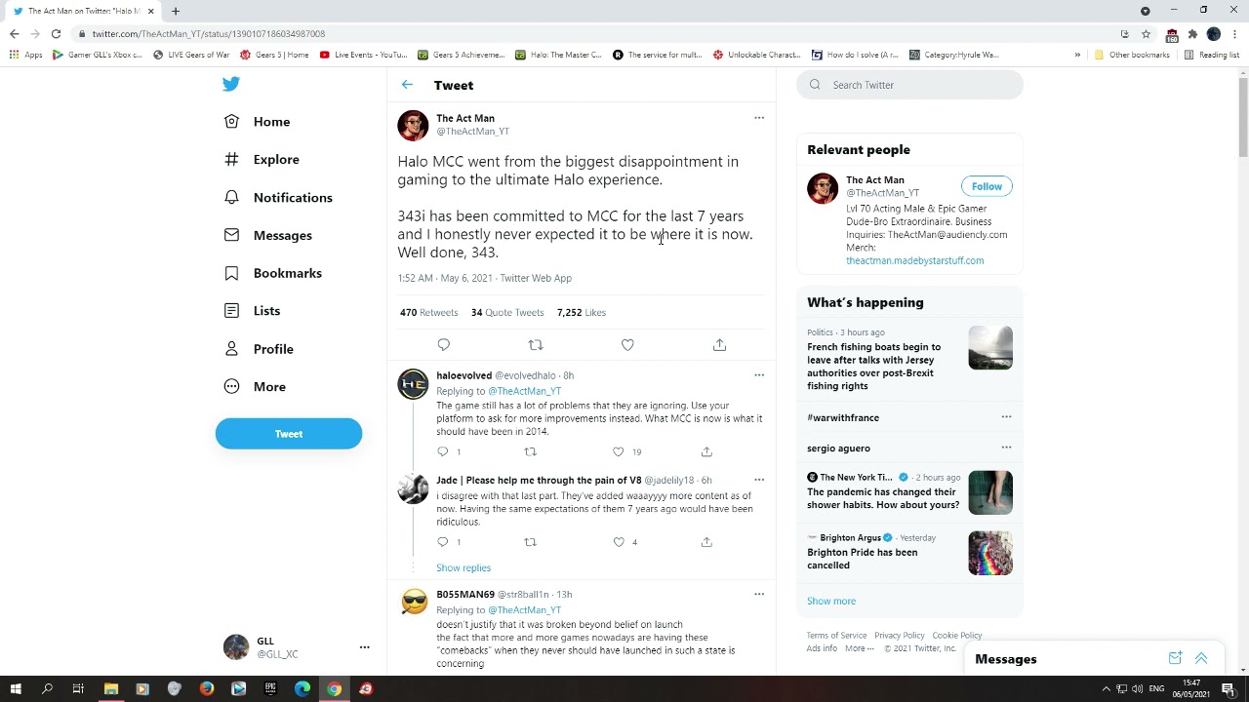Open more options on haloevolved's reply
This screenshot has height=702, width=1249.
coord(759,375)
